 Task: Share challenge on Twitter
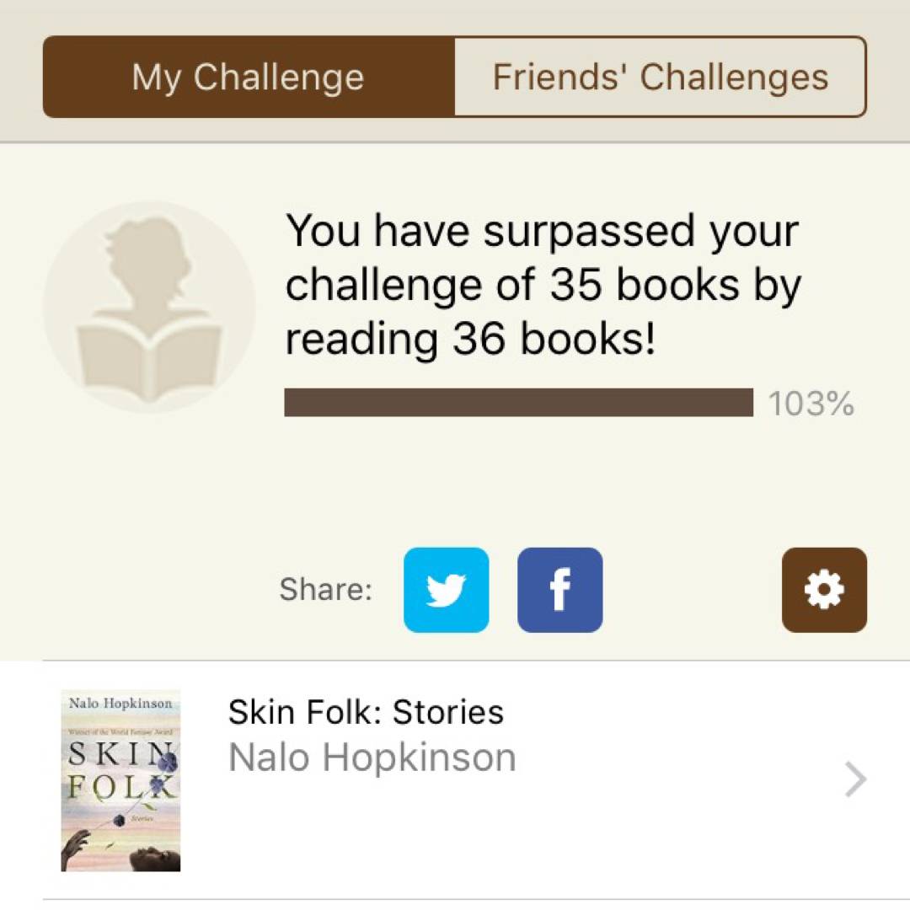[x=446, y=590]
